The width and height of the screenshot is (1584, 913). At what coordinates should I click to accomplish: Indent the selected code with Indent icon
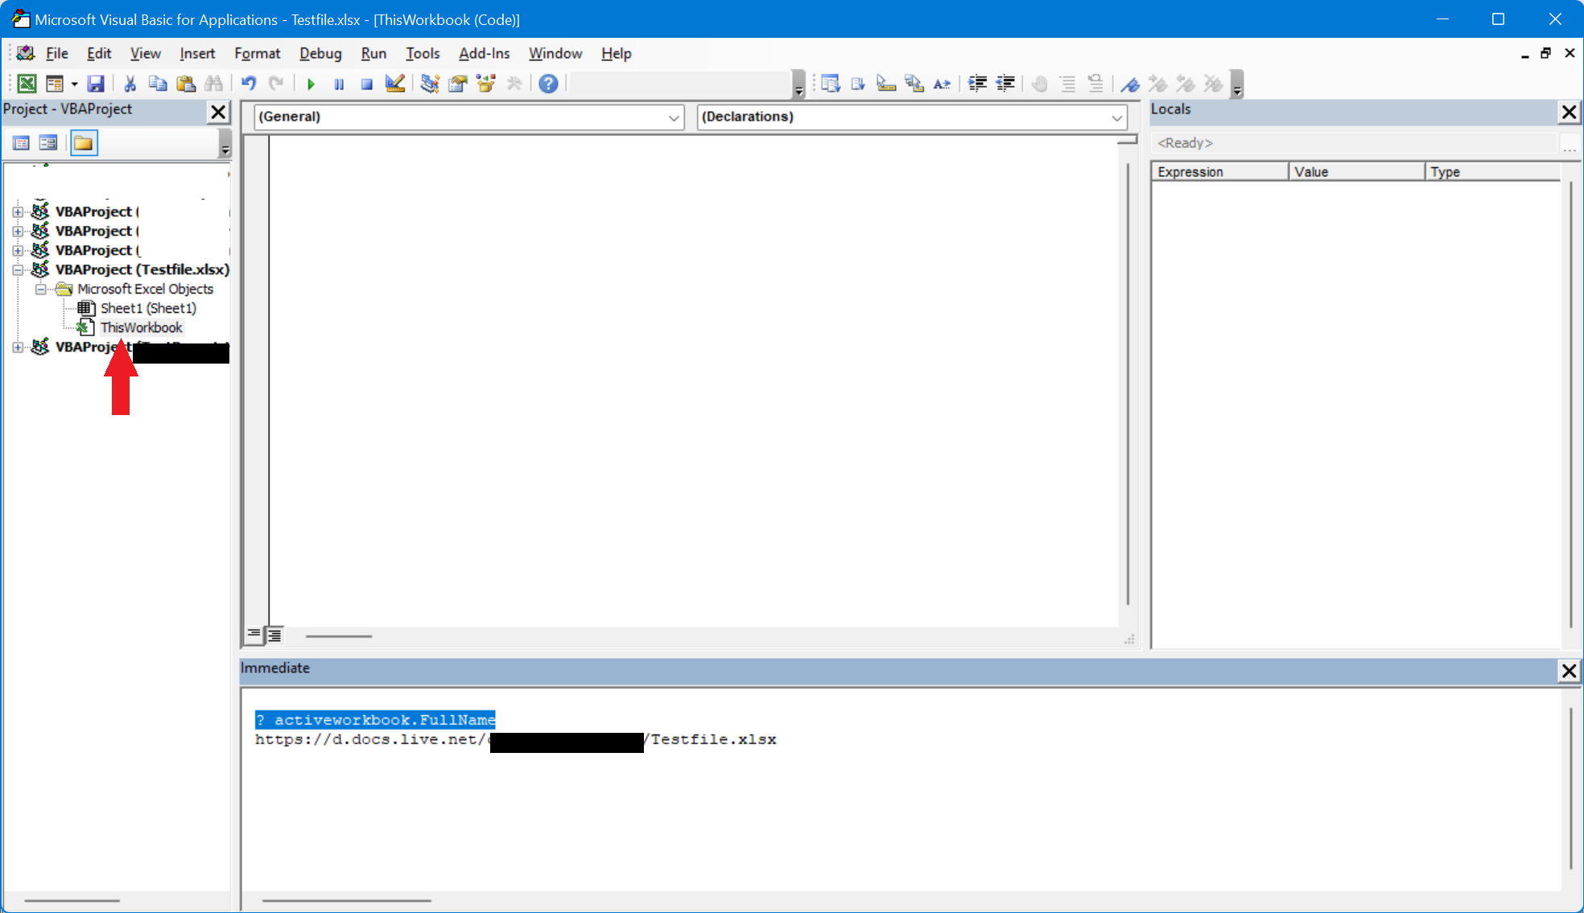(977, 84)
